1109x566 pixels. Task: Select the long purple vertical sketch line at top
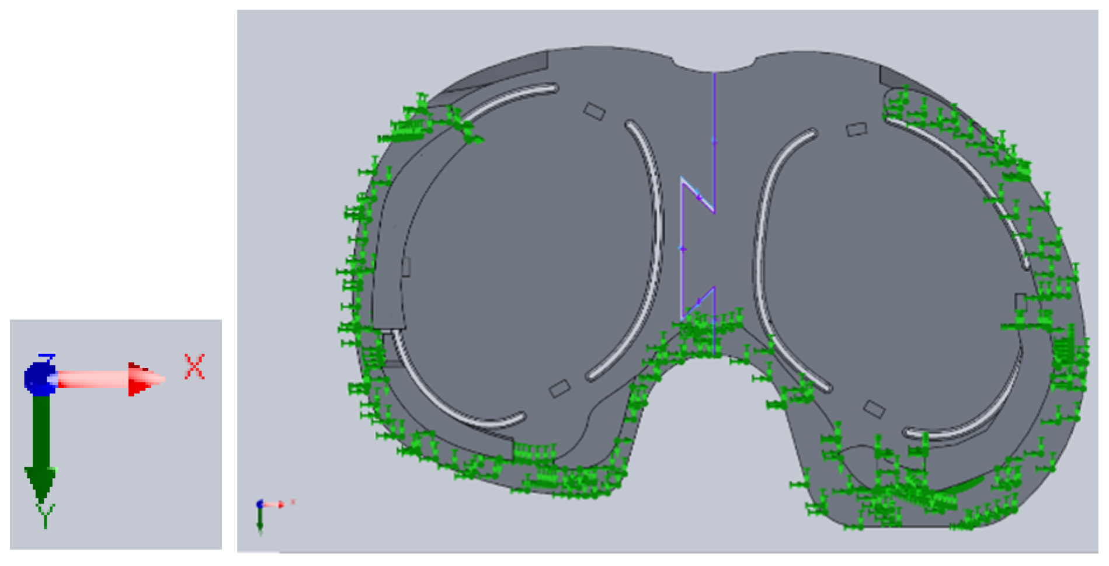point(714,117)
